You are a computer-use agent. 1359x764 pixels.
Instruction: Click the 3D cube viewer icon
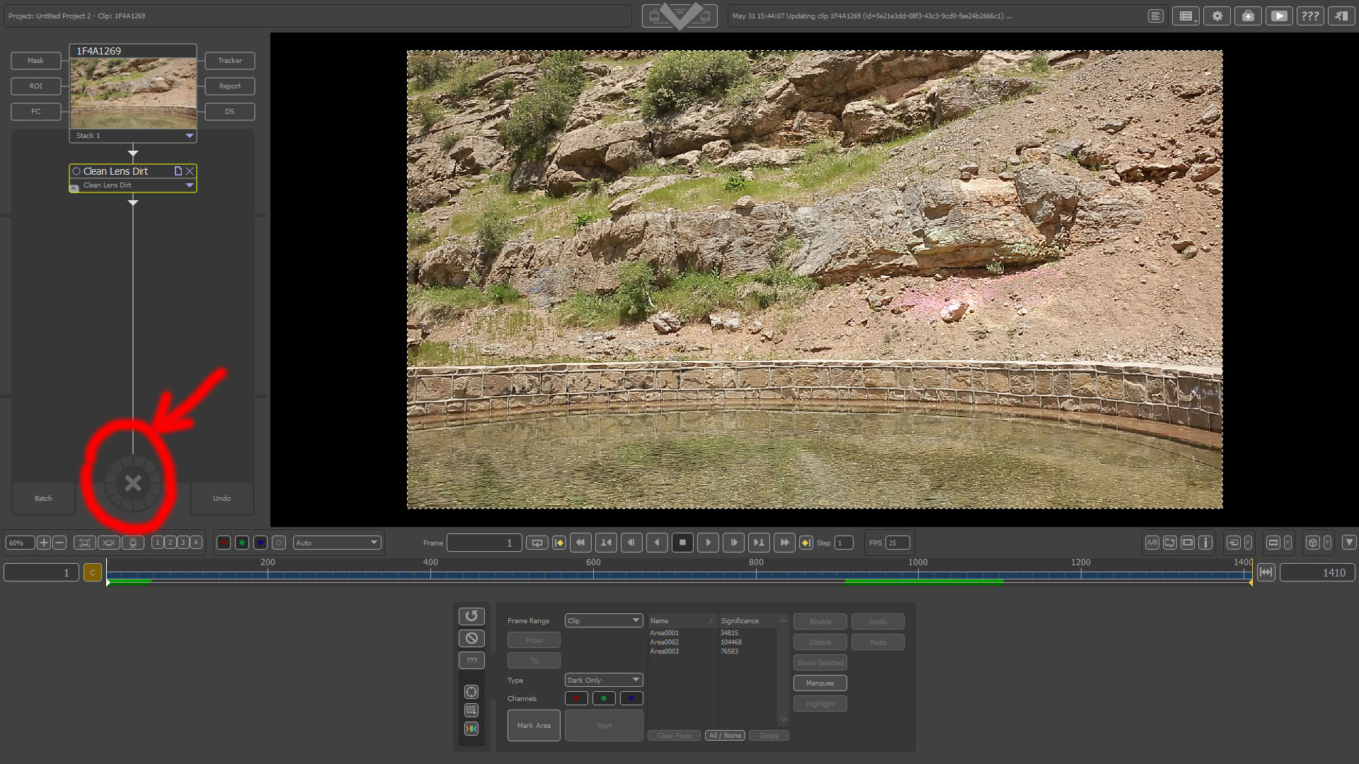[x=1313, y=543]
